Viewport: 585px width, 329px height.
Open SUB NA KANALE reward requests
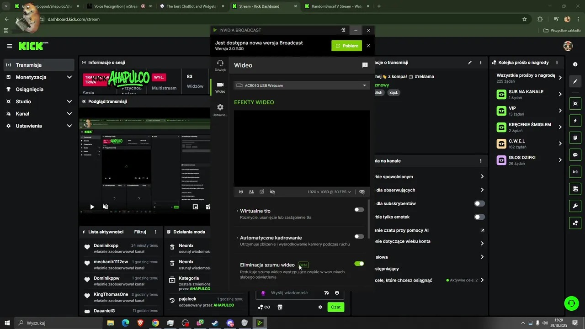pyautogui.click(x=530, y=94)
